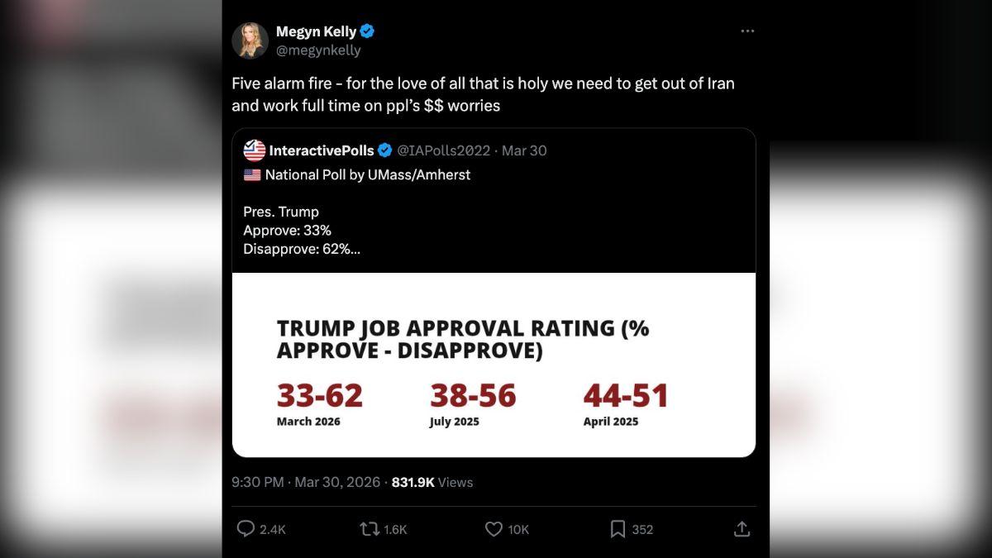Image resolution: width=992 pixels, height=558 pixels.
Task: Click the American flag avatar of InteractivePolls
Action: (x=252, y=150)
